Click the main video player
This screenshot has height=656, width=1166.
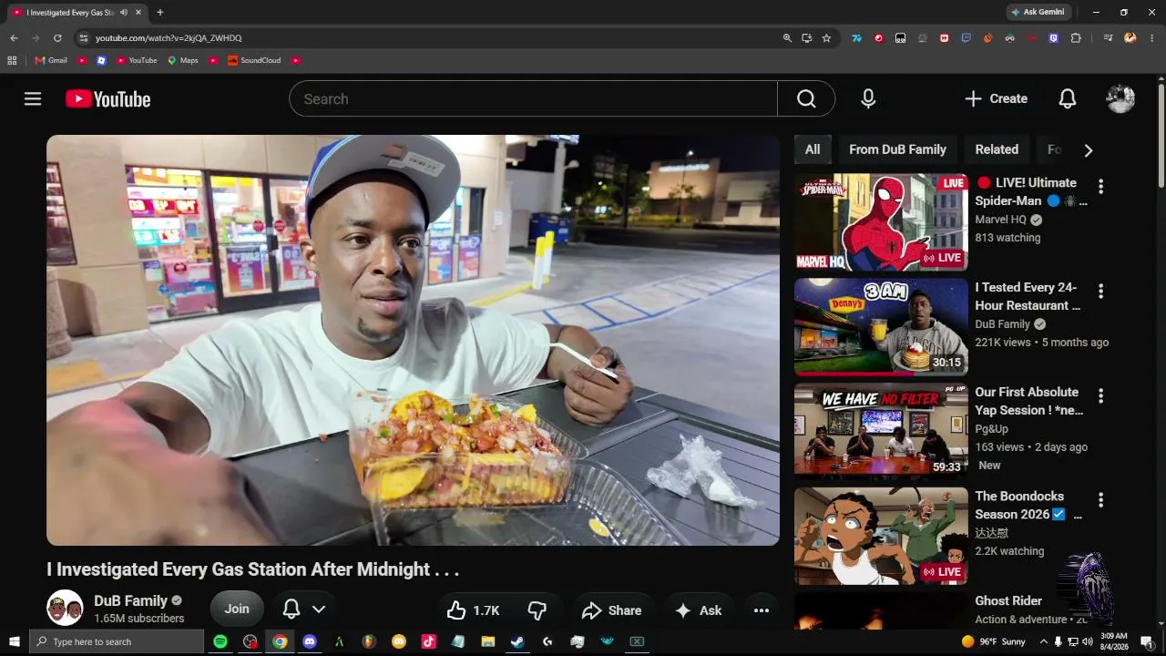point(413,340)
